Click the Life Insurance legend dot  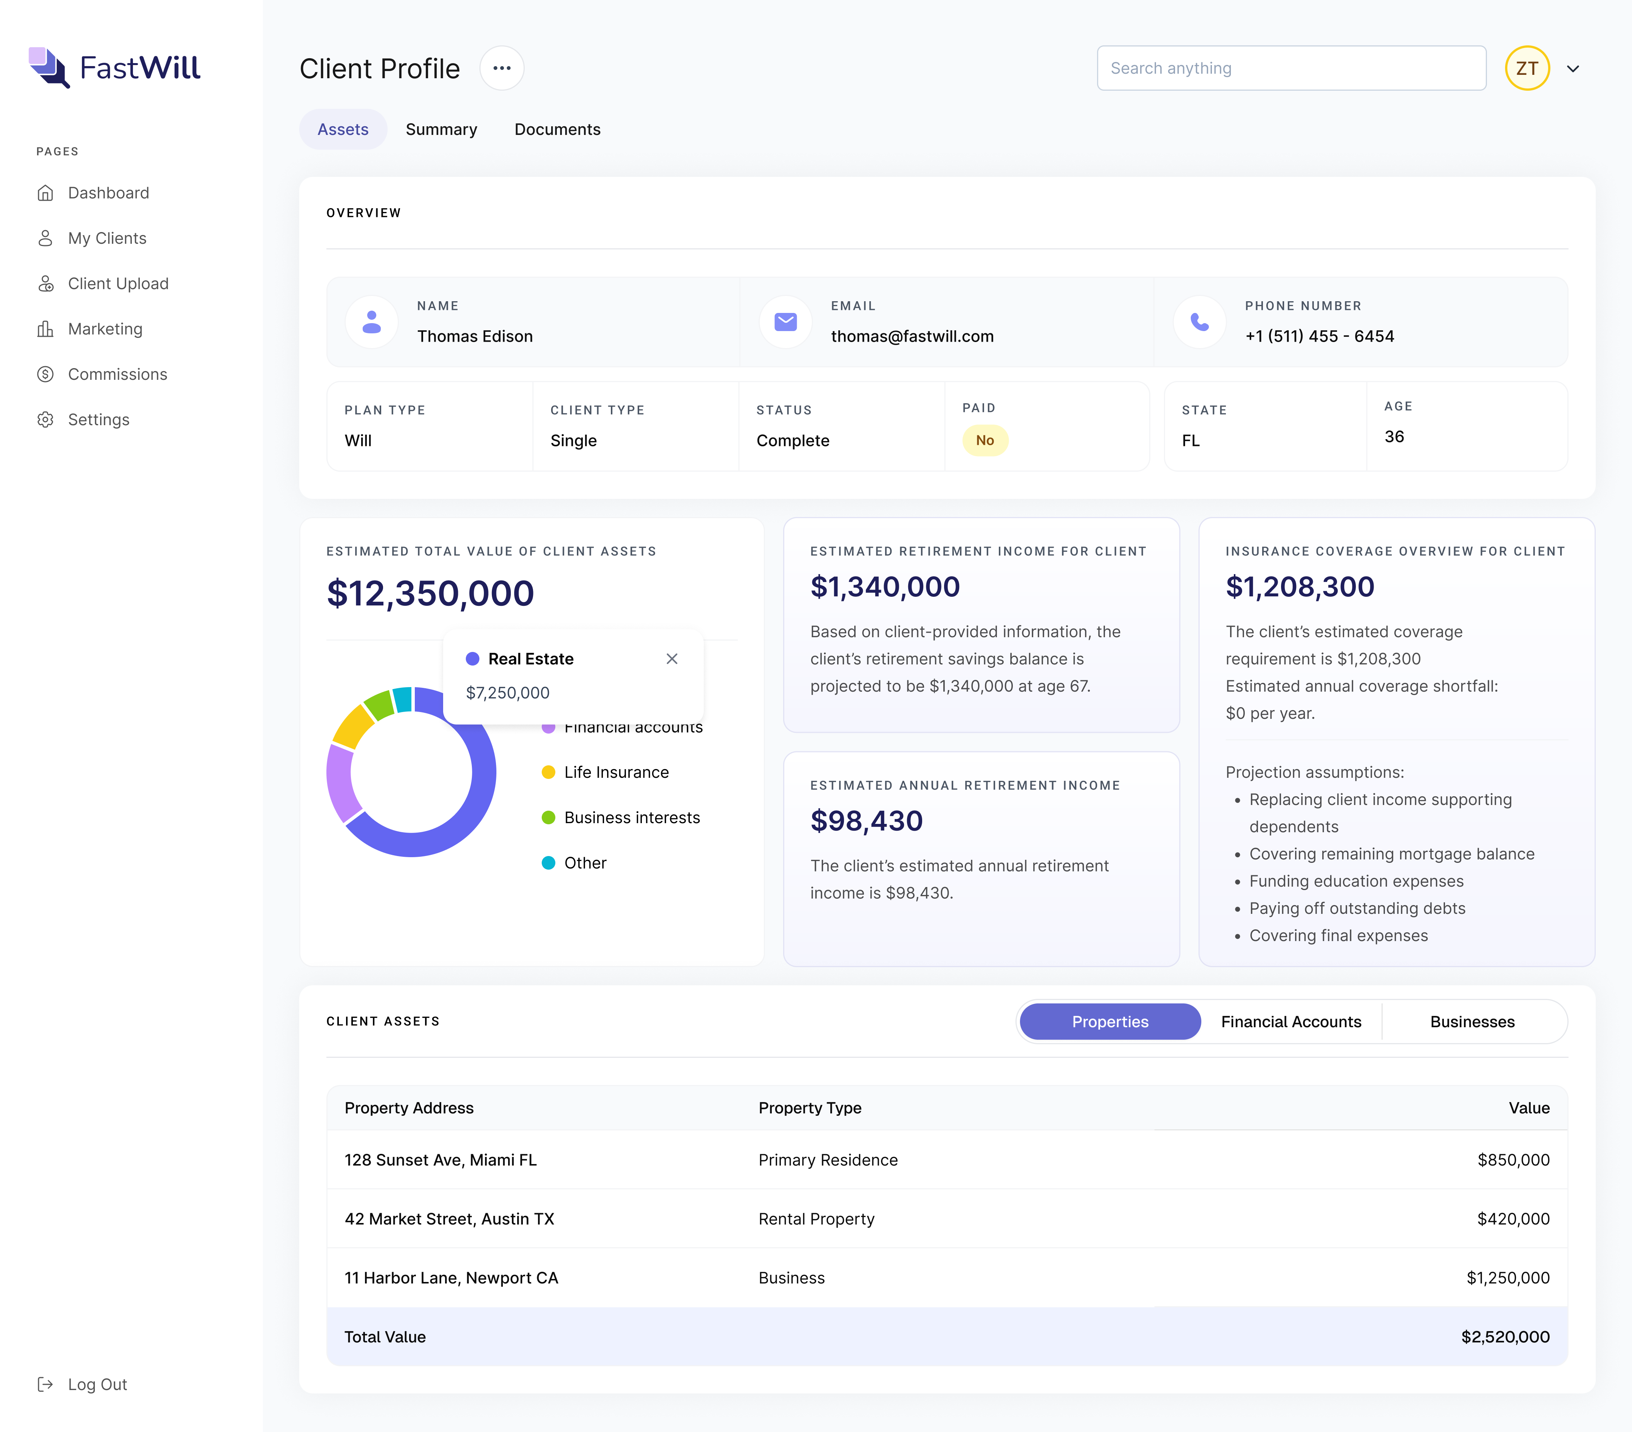pyautogui.click(x=548, y=771)
